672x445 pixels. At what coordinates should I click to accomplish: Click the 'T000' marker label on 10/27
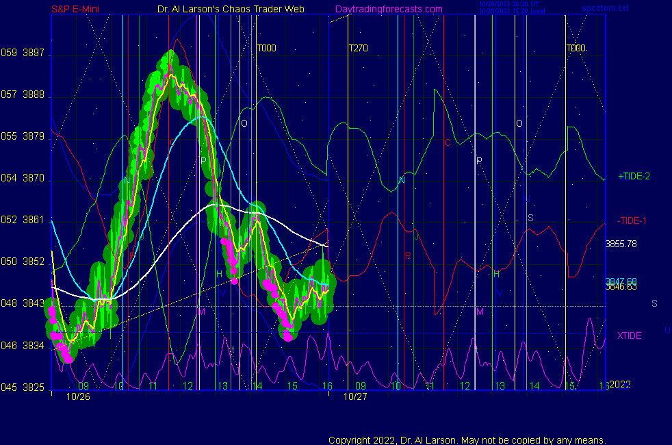576,48
